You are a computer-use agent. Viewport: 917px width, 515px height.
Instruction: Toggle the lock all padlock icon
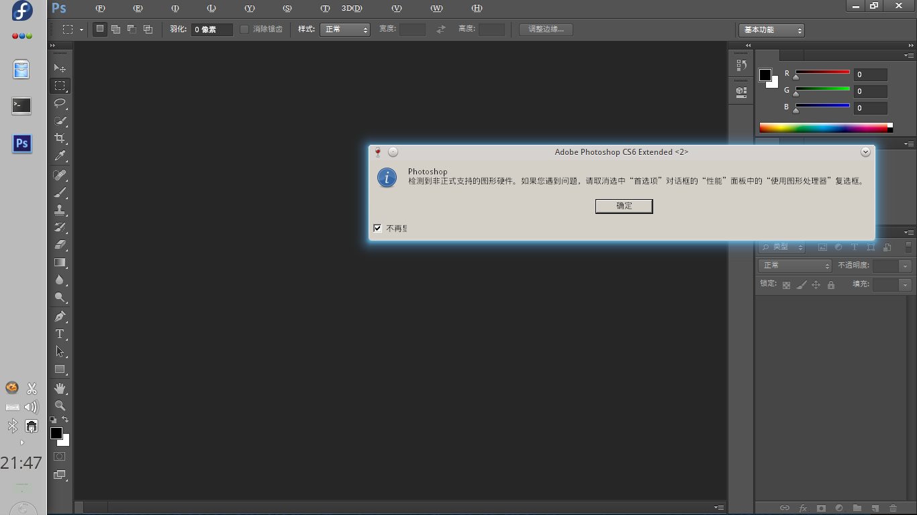(831, 285)
